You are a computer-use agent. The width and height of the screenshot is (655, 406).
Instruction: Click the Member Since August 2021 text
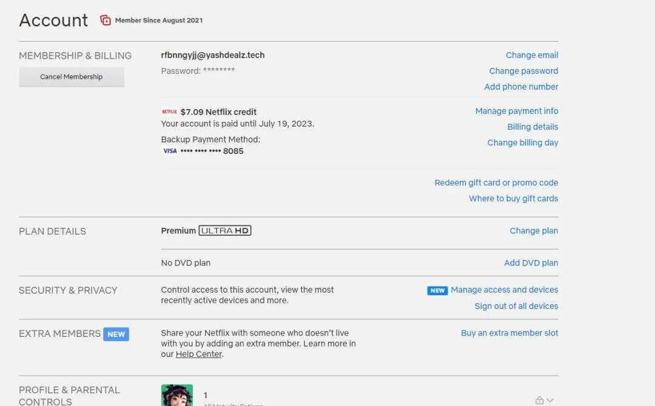click(x=159, y=21)
